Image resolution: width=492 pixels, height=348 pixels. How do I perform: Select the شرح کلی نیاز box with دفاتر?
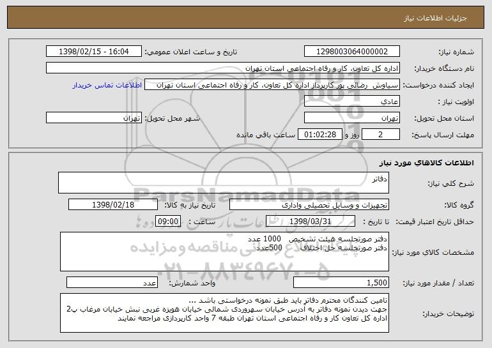[224, 183]
